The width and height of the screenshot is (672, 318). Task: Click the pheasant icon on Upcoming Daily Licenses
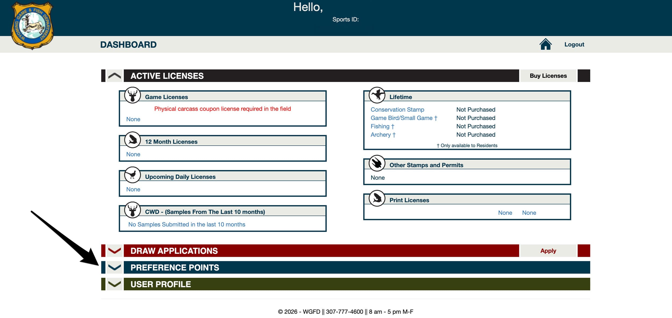pyautogui.click(x=133, y=175)
